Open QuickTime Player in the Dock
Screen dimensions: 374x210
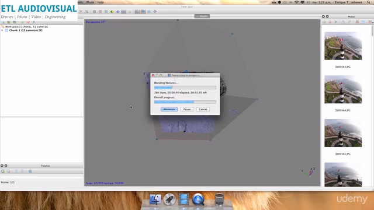point(198,199)
